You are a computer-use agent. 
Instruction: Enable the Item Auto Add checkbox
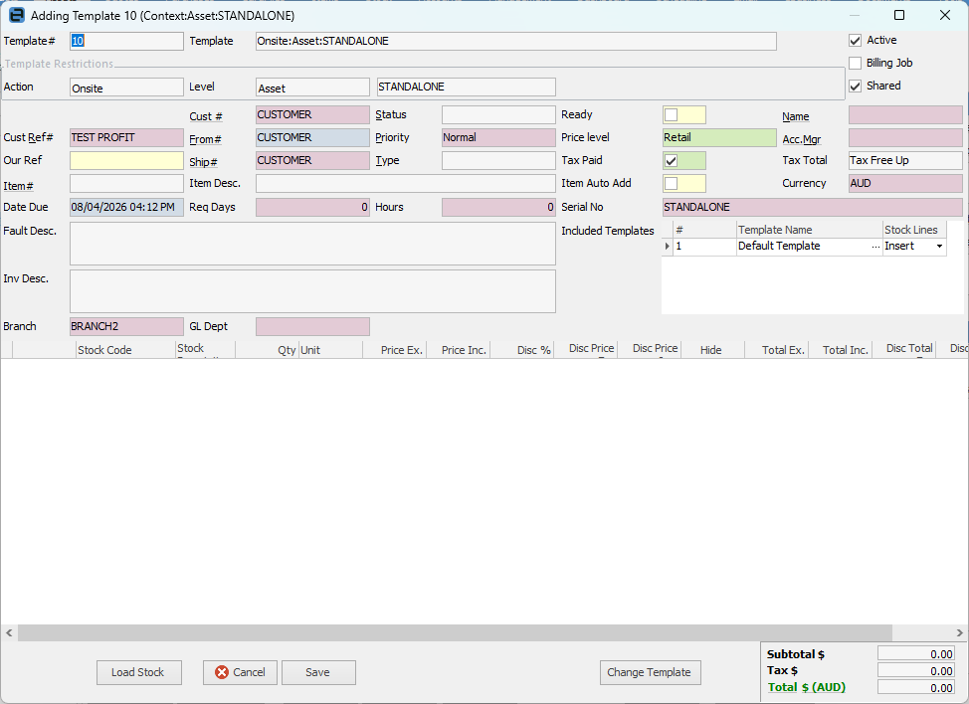[x=672, y=183]
